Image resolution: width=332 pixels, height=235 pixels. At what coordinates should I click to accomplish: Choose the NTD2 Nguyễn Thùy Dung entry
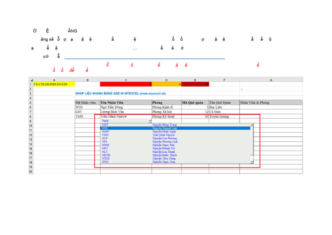click(176, 158)
